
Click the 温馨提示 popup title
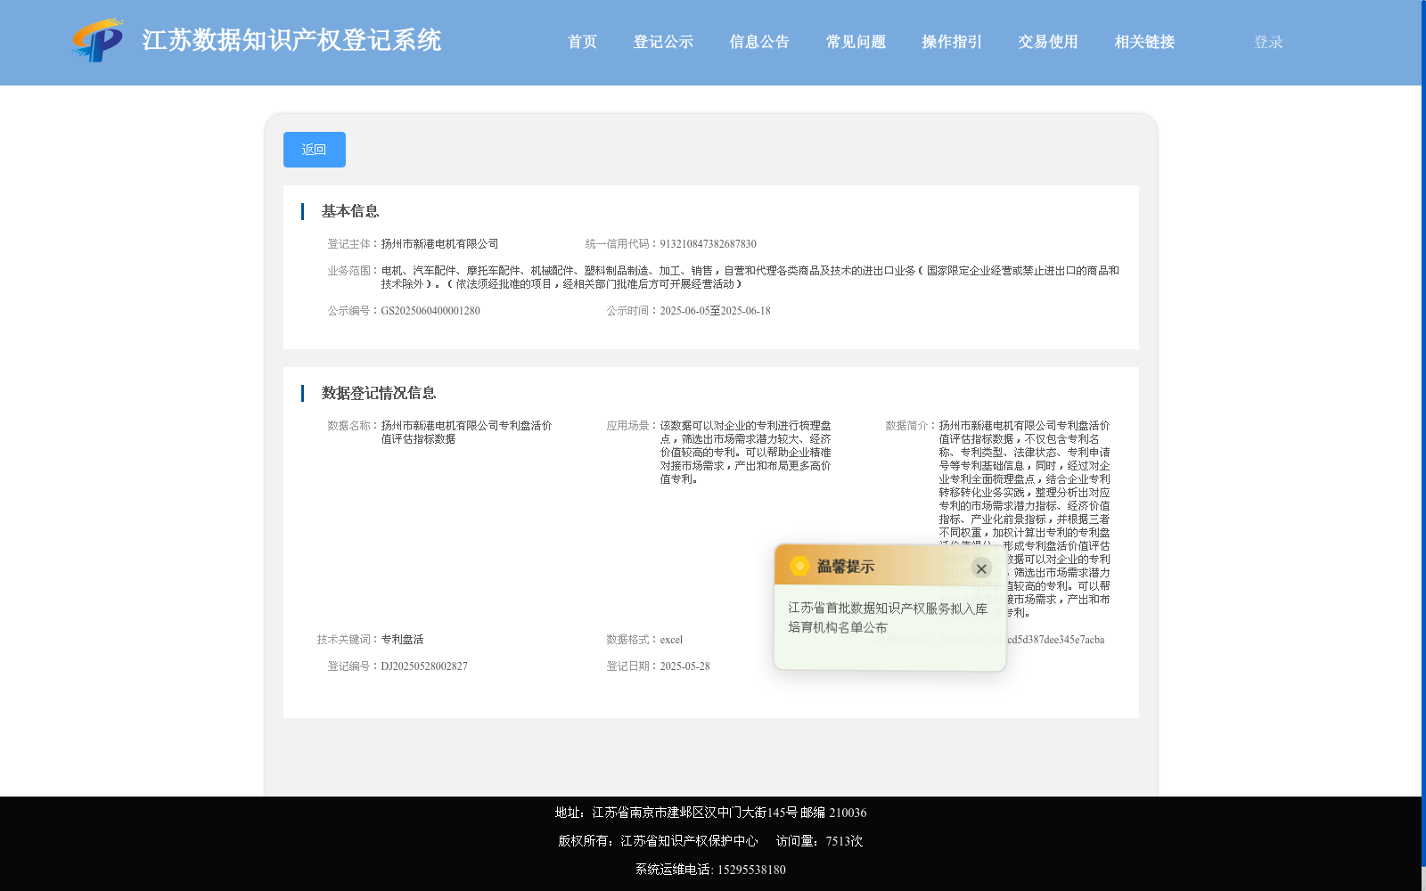point(846,567)
